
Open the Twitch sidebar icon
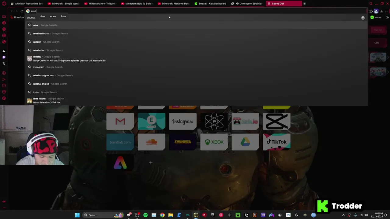click(x=4, y=57)
